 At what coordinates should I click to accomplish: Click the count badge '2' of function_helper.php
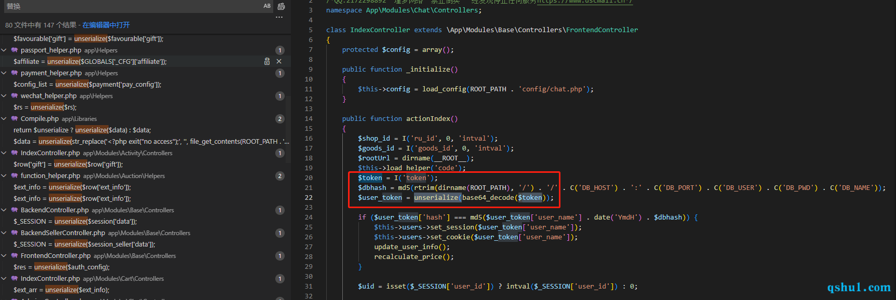click(280, 176)
